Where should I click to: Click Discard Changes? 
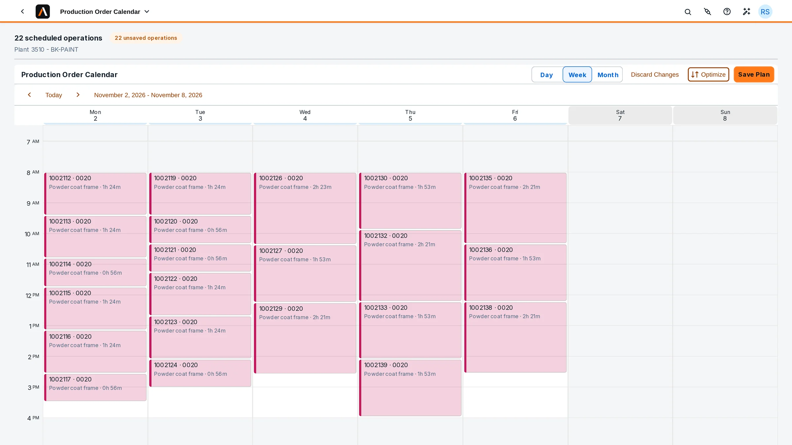655,74
